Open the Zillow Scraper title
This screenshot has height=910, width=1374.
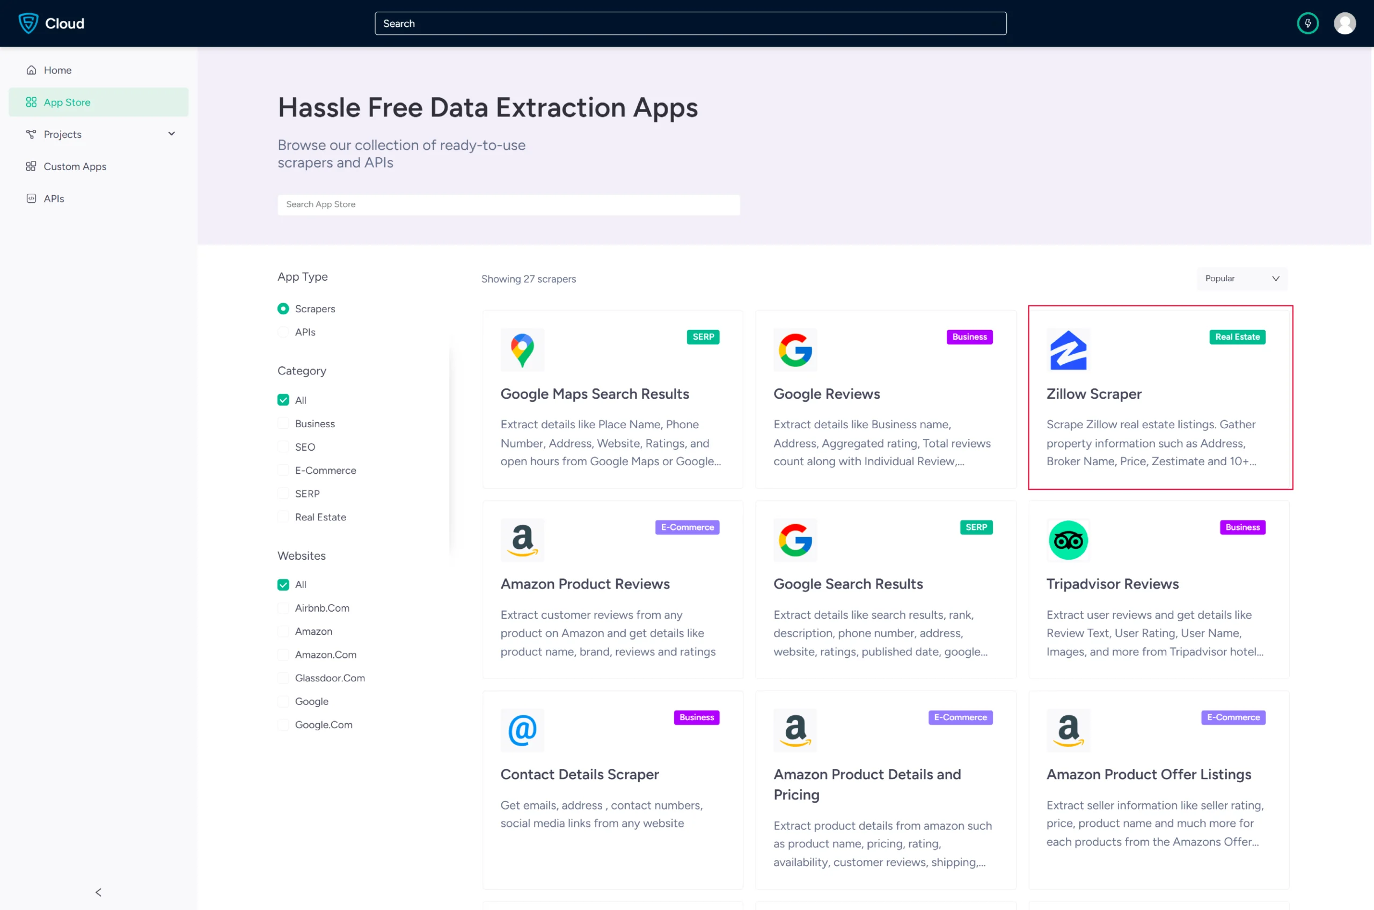coord(1094,394)
